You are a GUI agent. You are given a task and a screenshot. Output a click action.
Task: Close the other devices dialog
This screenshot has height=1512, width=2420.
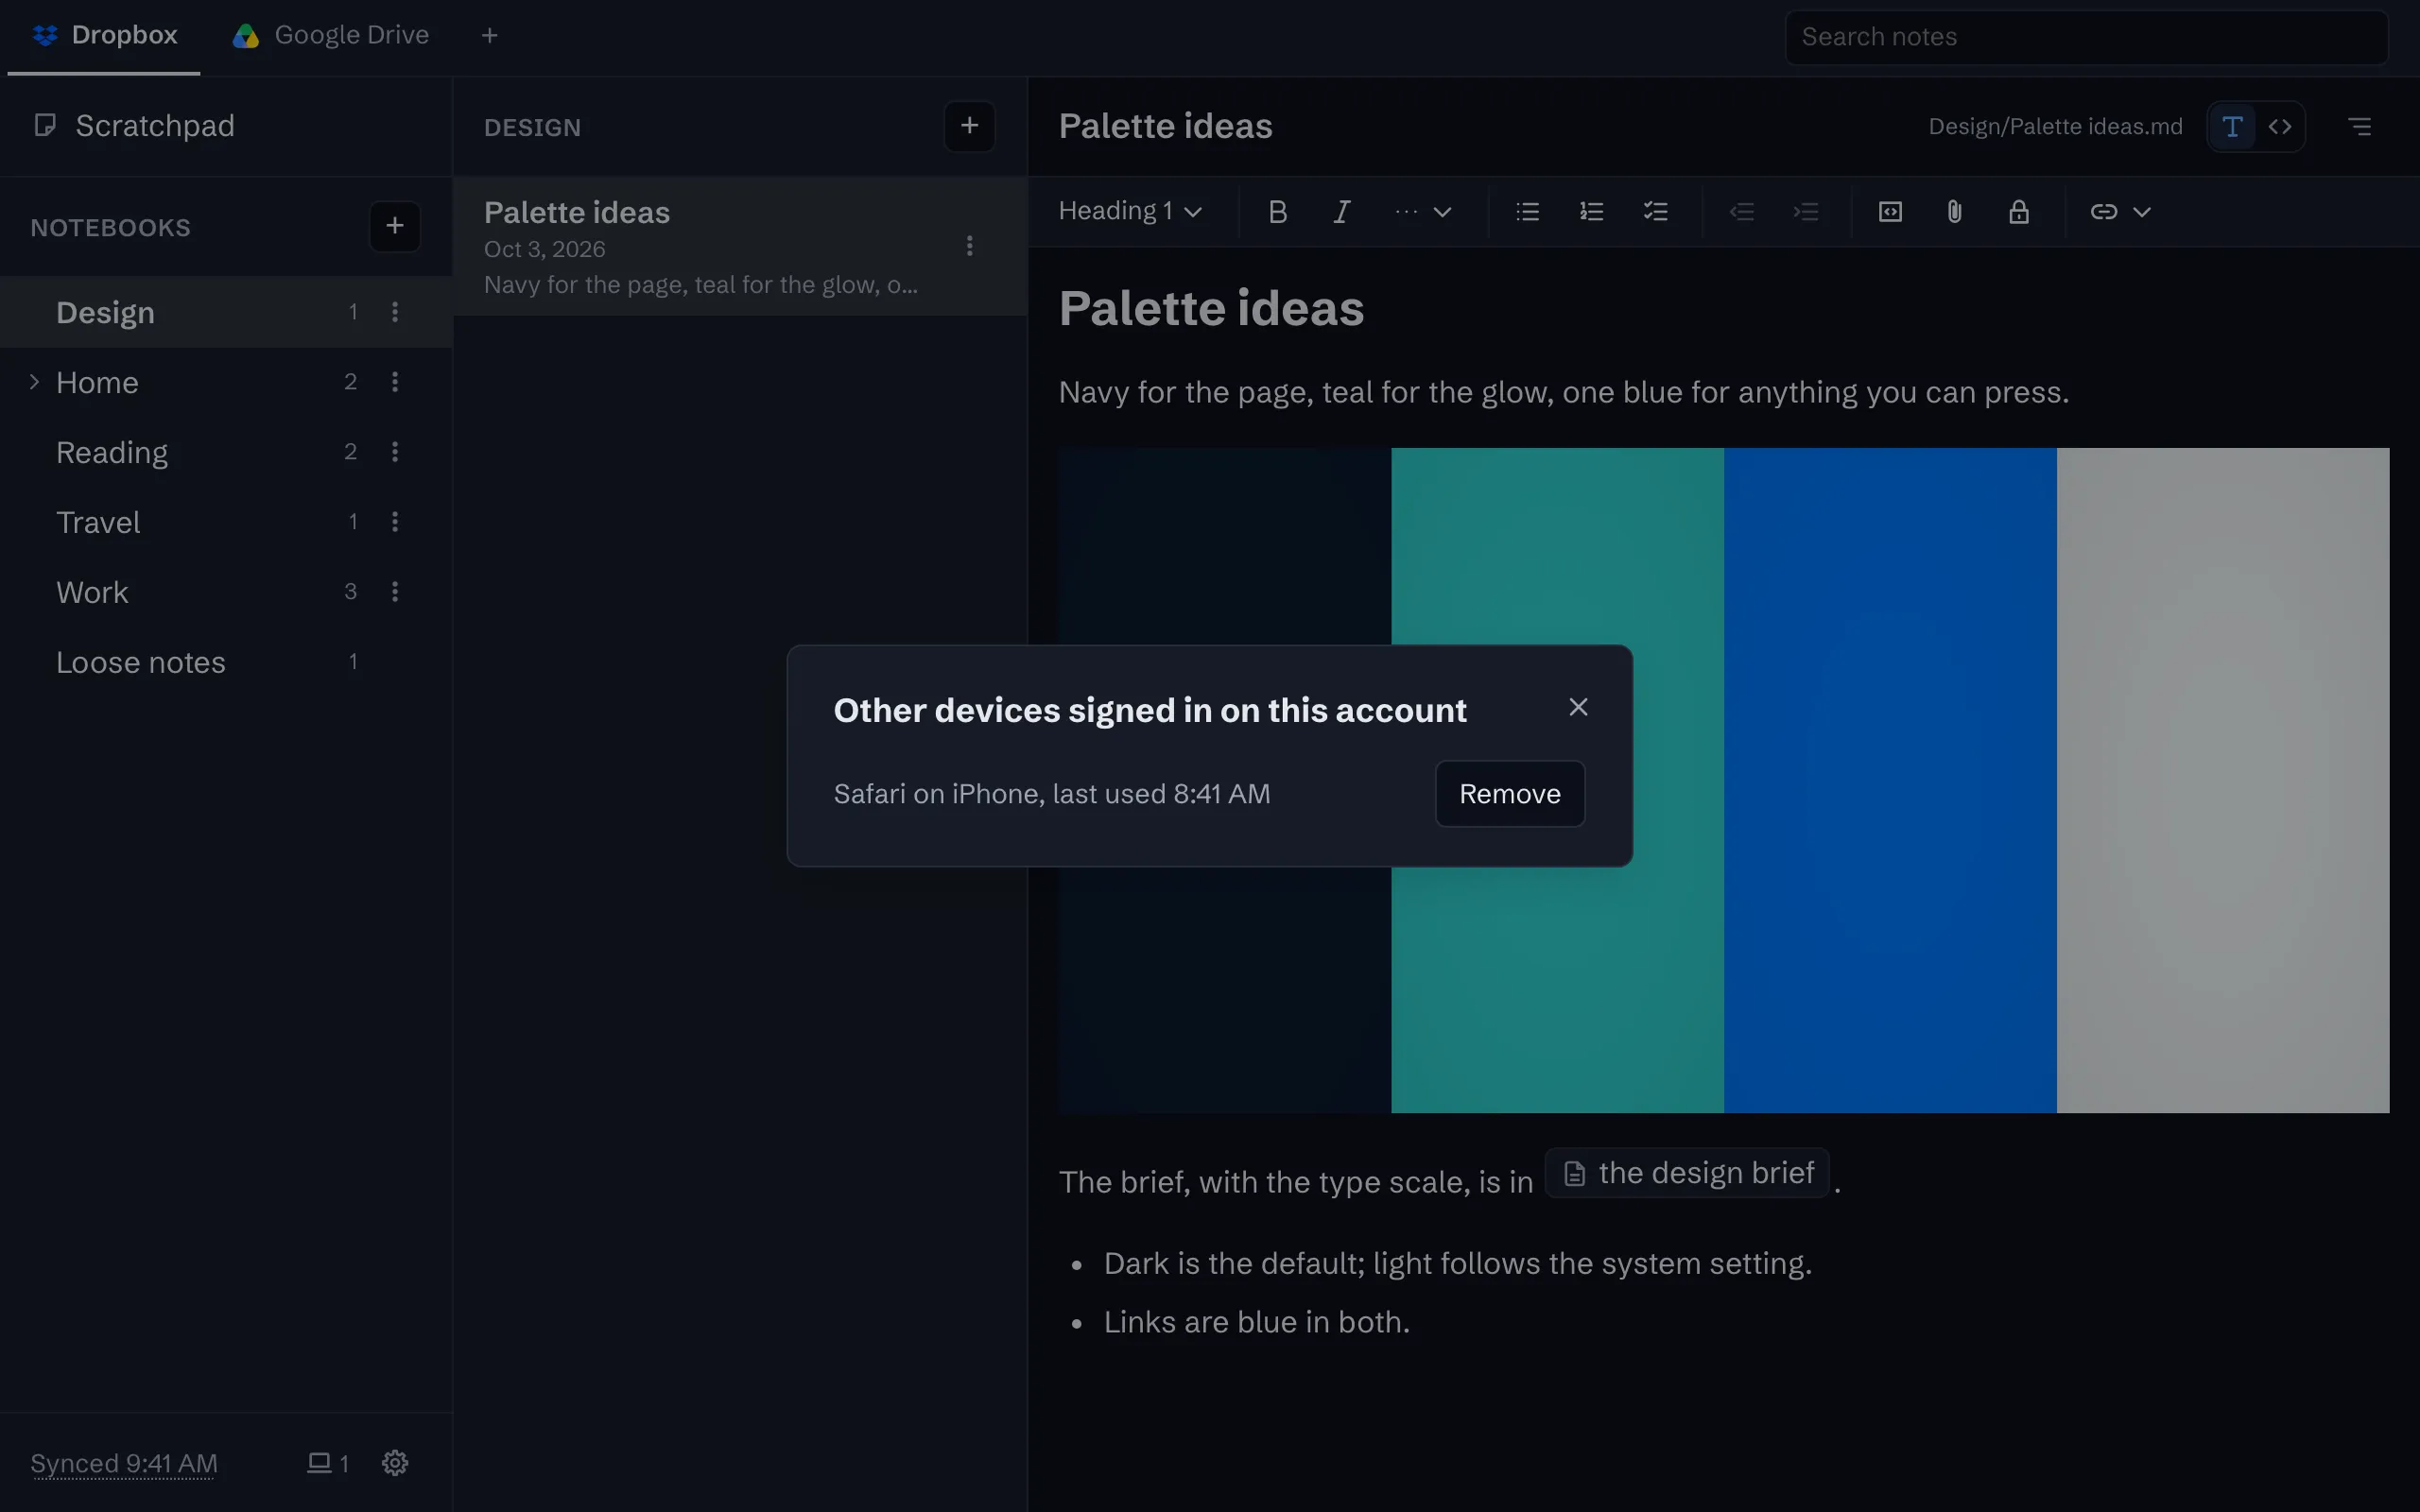pyautogui.click(x=1578, y=707)
